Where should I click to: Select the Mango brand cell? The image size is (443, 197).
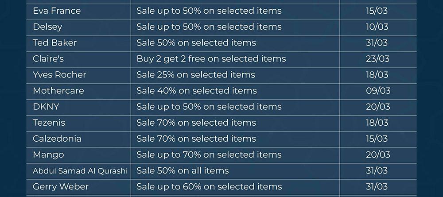[48, 155]
